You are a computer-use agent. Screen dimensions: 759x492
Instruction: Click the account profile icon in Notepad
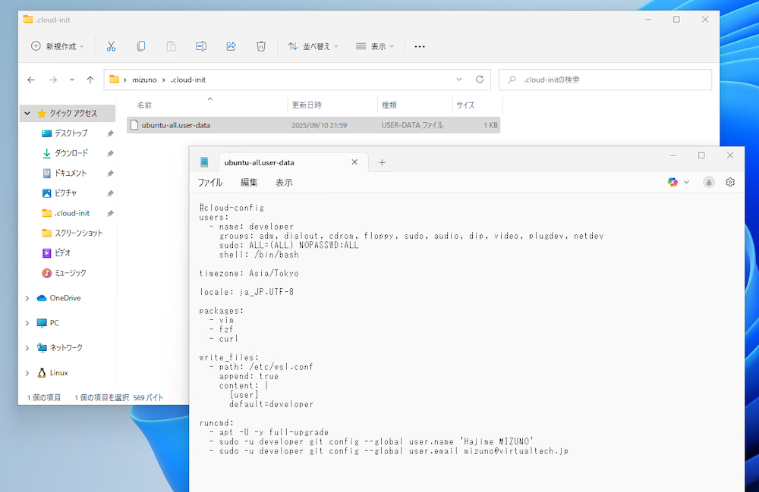point(709,182)
